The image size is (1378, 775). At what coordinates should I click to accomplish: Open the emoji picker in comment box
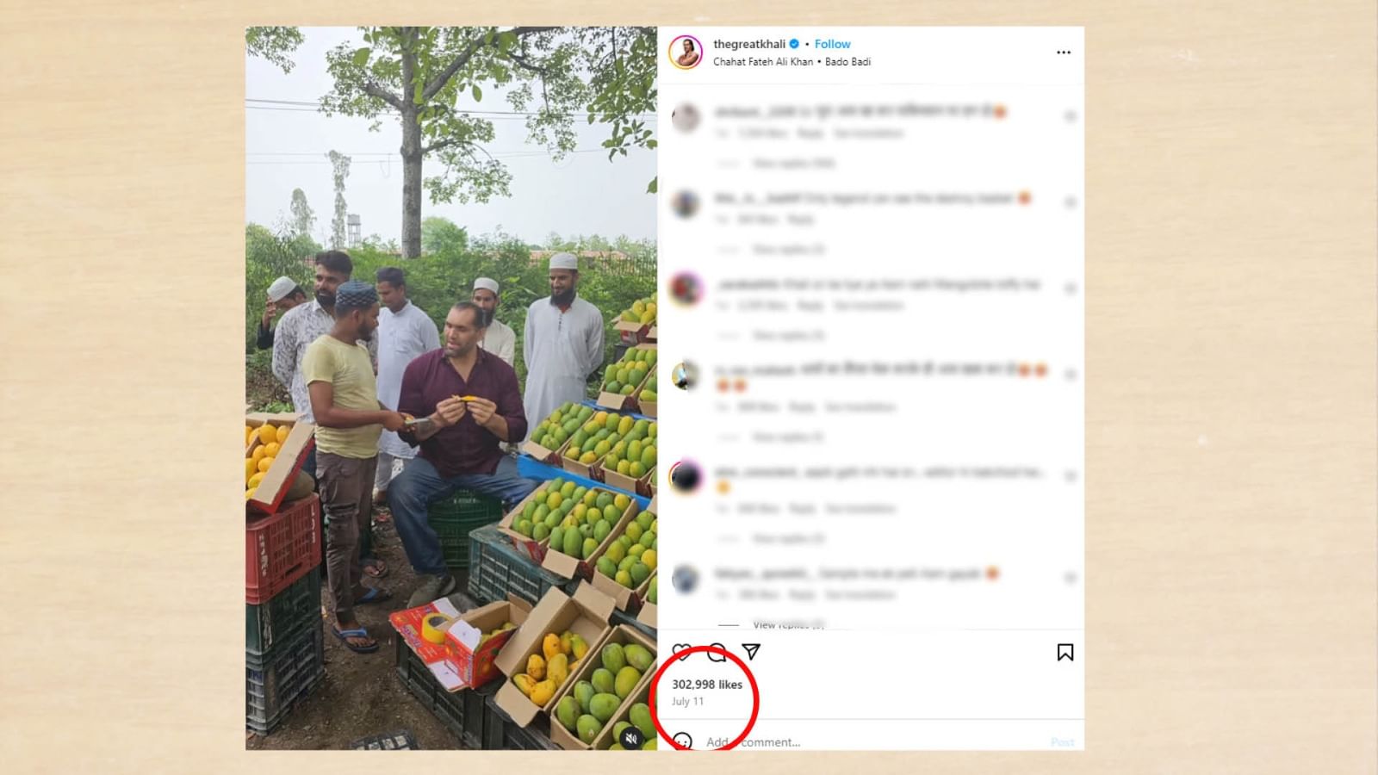[682, 741]
